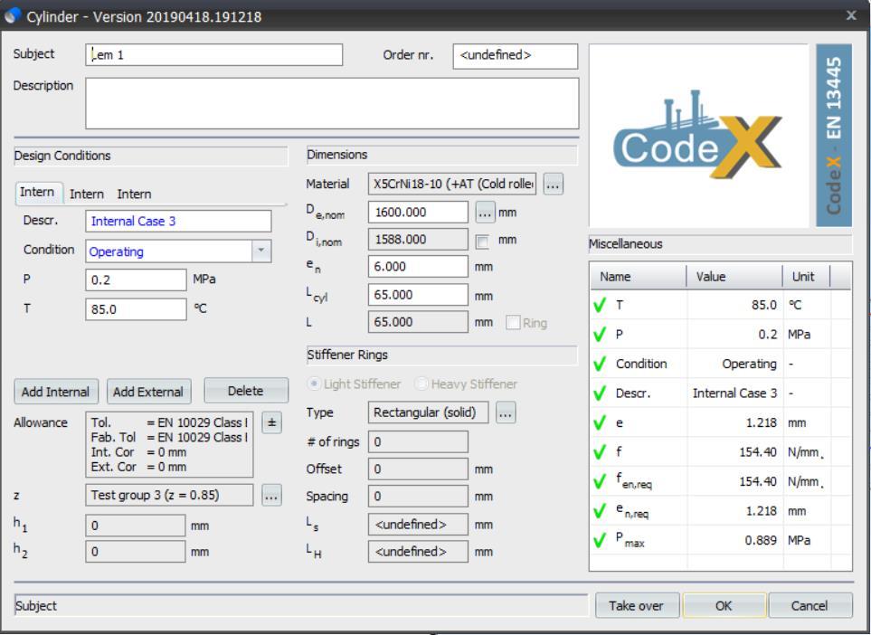Click the Ls undefined field
This screenshot has width=871, height=635.
418,525
